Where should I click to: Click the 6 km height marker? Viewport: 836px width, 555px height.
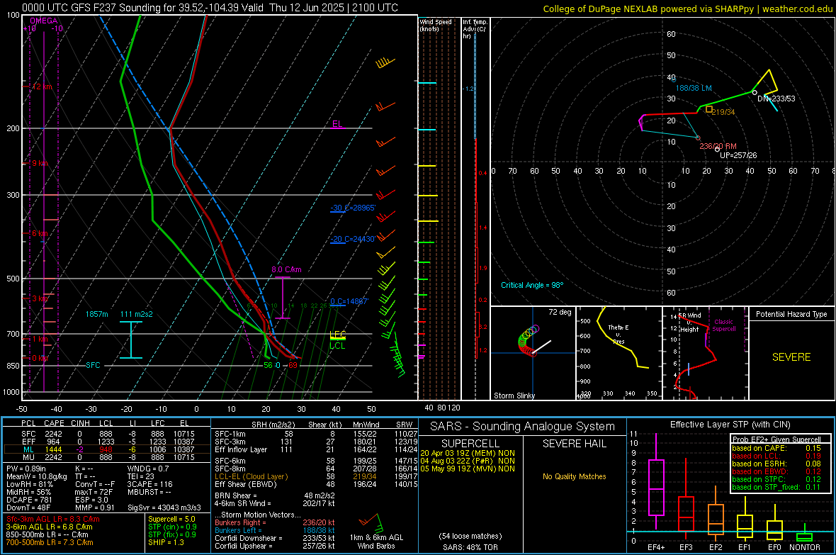click(40, 233)
